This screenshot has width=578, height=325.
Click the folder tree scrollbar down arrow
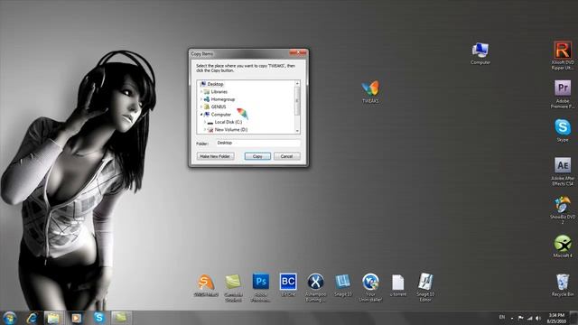(x=297, y=131)
